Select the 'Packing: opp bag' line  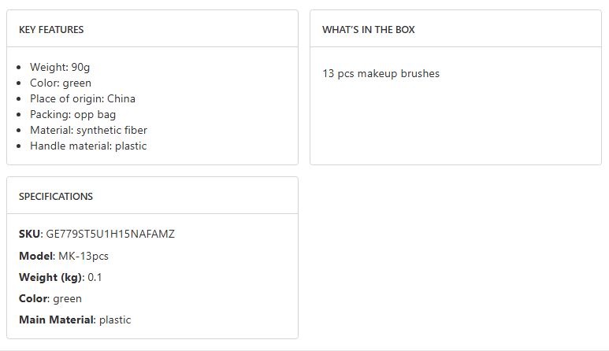[72, 115]
